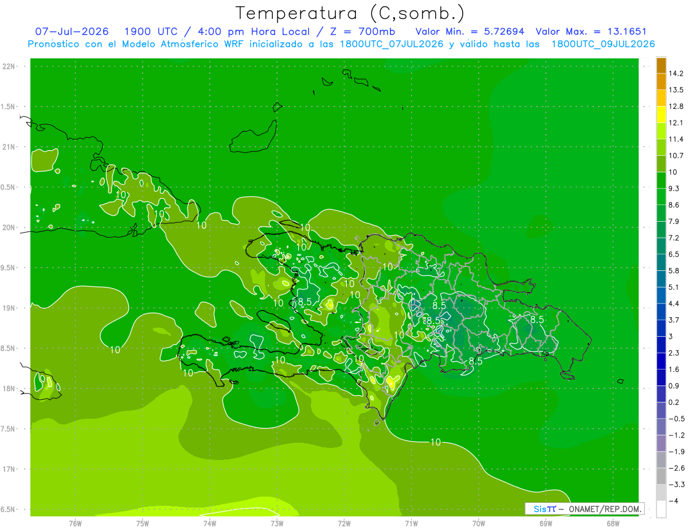
Task: Click the '1900 UTC' time text
Action: coord(151,32)
